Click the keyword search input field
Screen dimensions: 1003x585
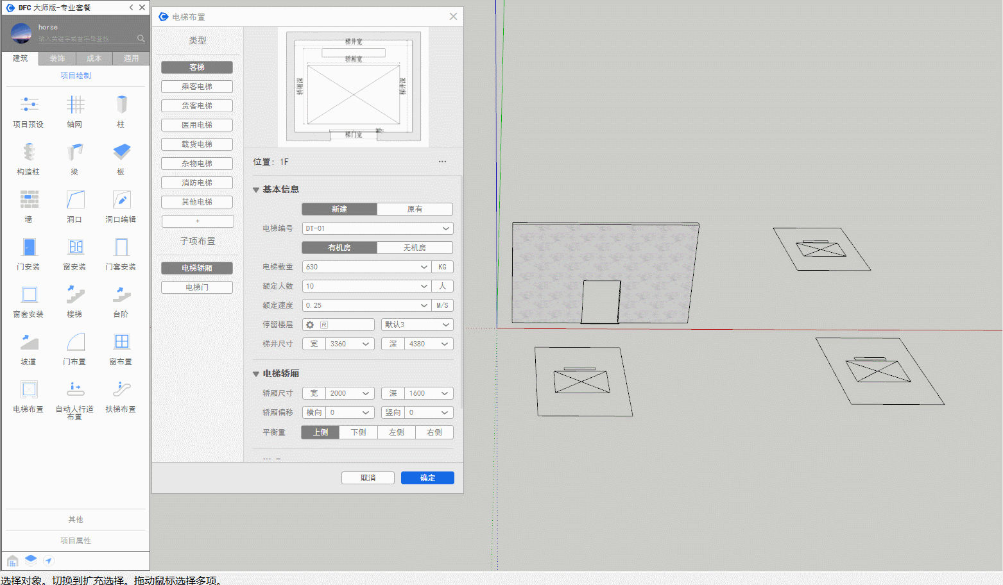[87, 39]
